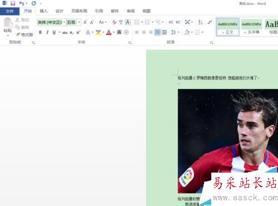The height and width of the screenshot is (206, 278).
Task: Click the Numbering list icon
Action: [x=148, y=22]
